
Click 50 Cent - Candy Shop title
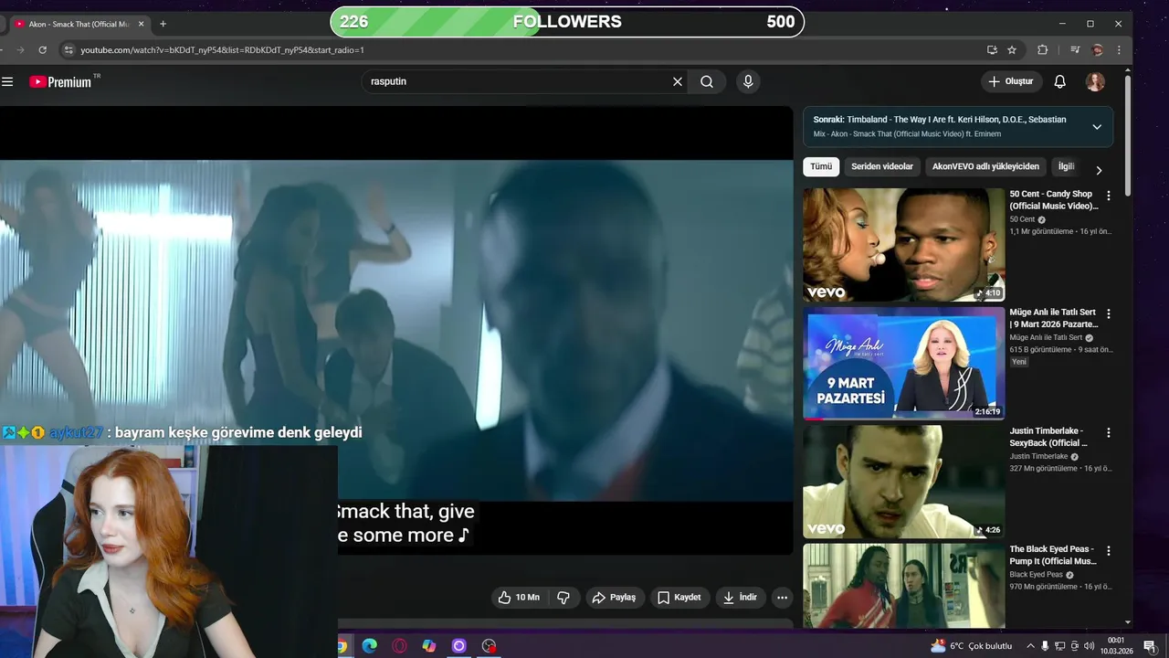pos(1054,200)
